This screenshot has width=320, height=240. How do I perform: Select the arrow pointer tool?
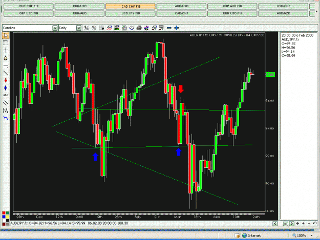pyautogui.click(x=6, y=35)
